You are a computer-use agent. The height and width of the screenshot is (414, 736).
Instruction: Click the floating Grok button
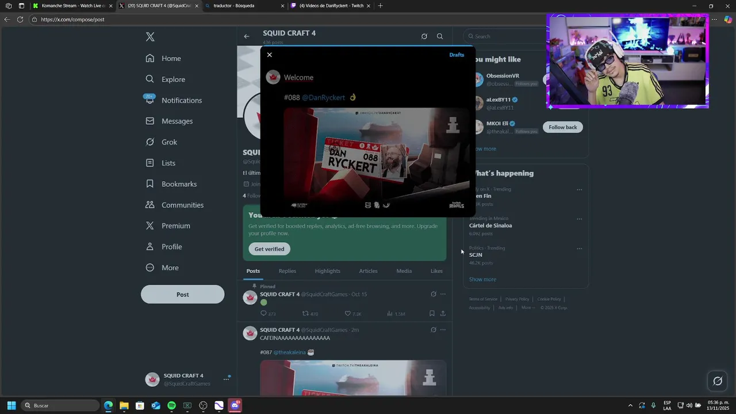pyautogui.click(x=718, y=381)
